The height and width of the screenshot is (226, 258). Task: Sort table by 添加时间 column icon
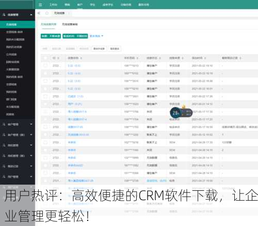point(205,58)
